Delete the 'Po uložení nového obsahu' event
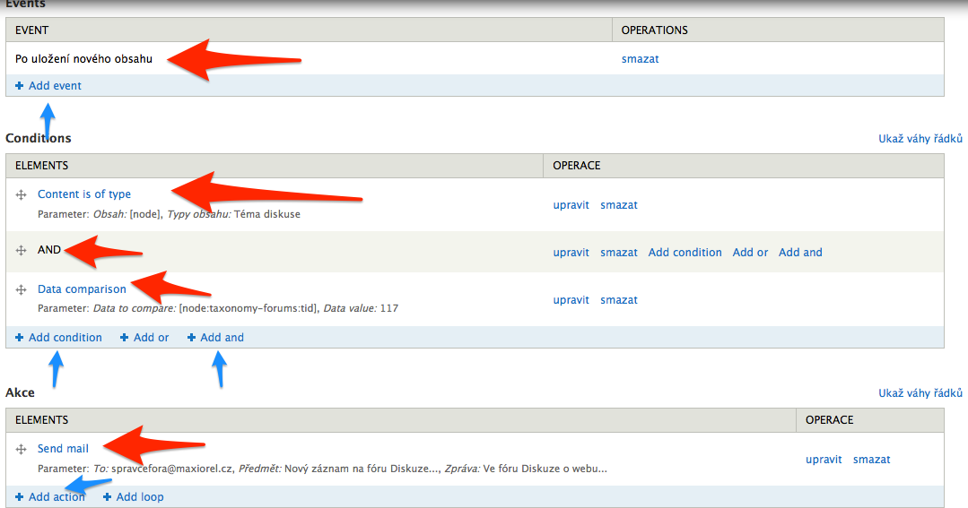The width and height of the screenshot is (968, 508). click(640, 60)
